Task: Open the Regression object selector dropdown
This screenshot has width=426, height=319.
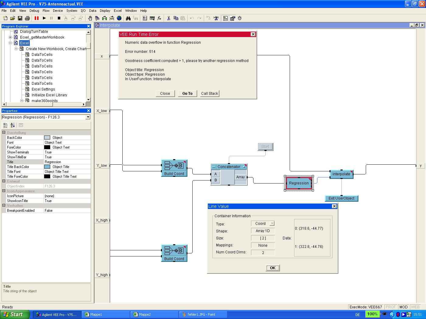Action: point(88,117)
